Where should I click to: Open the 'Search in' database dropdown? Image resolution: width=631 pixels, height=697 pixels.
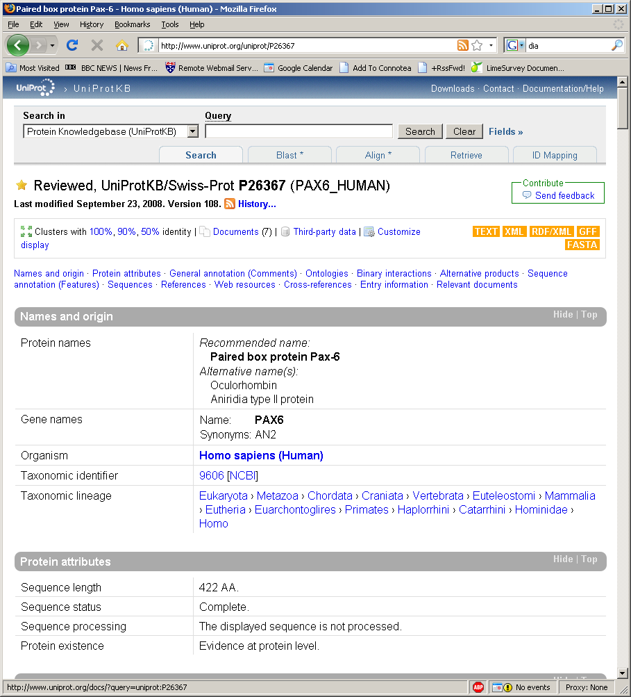193,131
